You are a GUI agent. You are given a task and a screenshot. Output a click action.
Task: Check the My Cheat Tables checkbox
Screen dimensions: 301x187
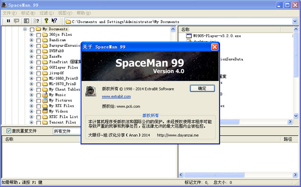click(39, 89)
